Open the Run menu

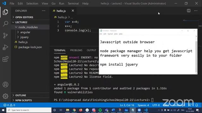click(62, 3)
